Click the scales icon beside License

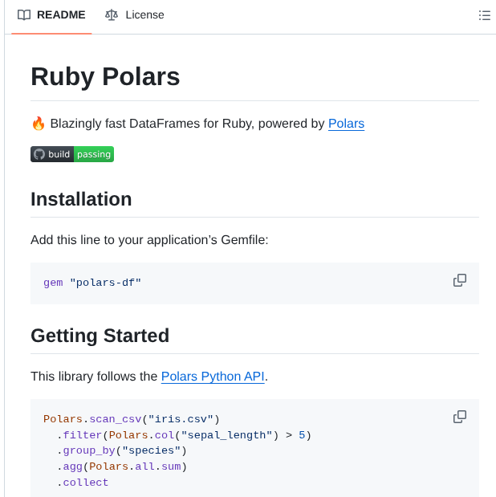[x=112, y=15]
